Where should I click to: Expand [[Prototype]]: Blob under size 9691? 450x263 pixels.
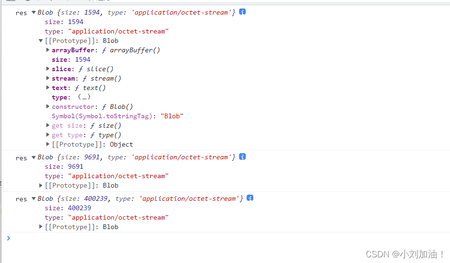41,185
